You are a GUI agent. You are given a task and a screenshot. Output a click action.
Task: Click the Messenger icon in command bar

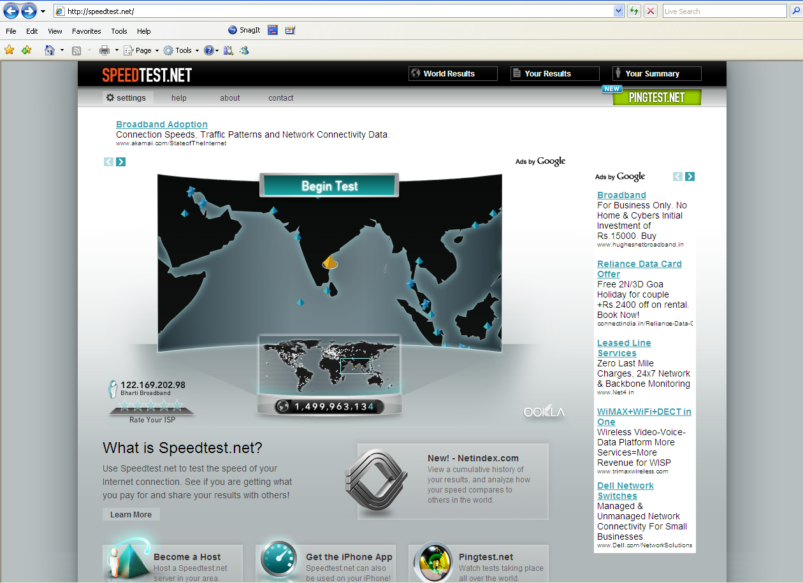(244, 50)
